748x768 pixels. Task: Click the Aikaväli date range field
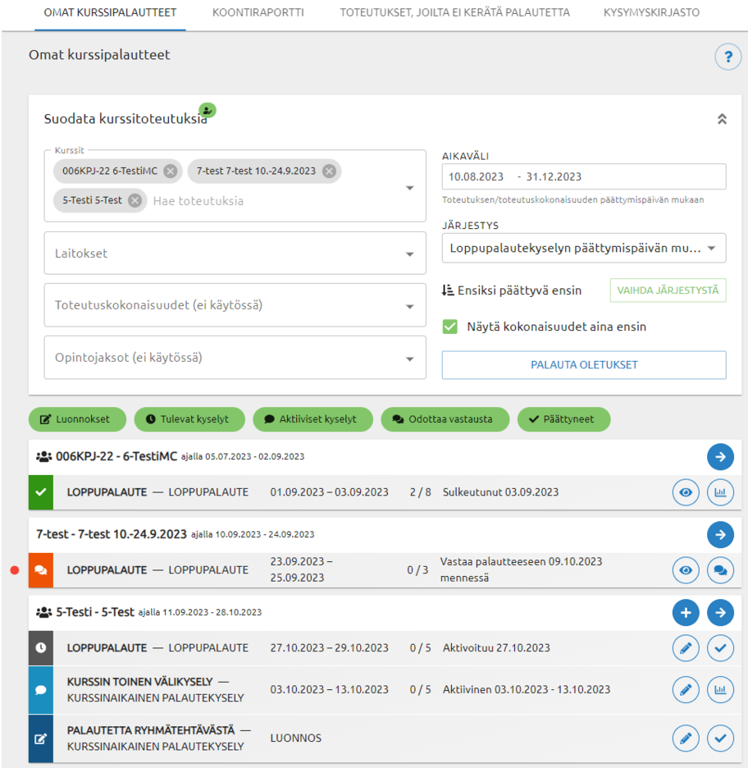click(583, 176)
